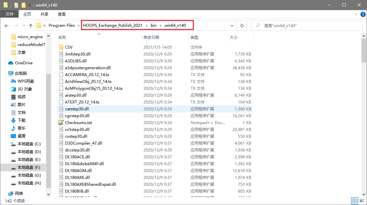
Task: Click the Properties quick access icon
Action: click(16, 5)
